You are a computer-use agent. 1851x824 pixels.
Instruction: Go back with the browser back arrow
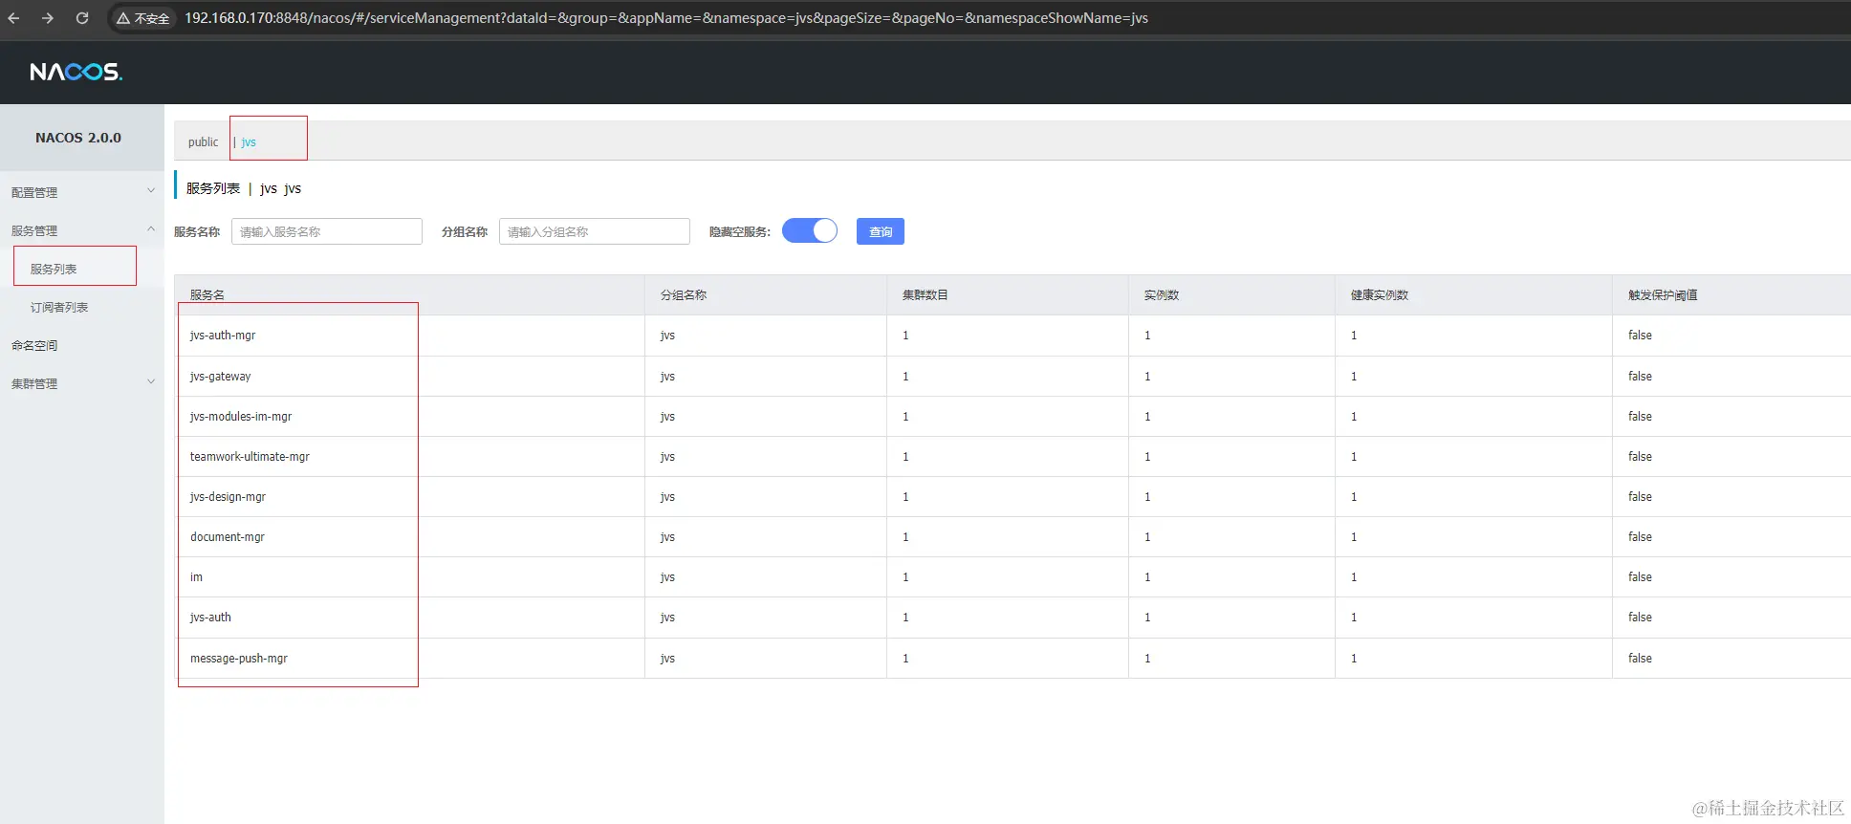13,18
